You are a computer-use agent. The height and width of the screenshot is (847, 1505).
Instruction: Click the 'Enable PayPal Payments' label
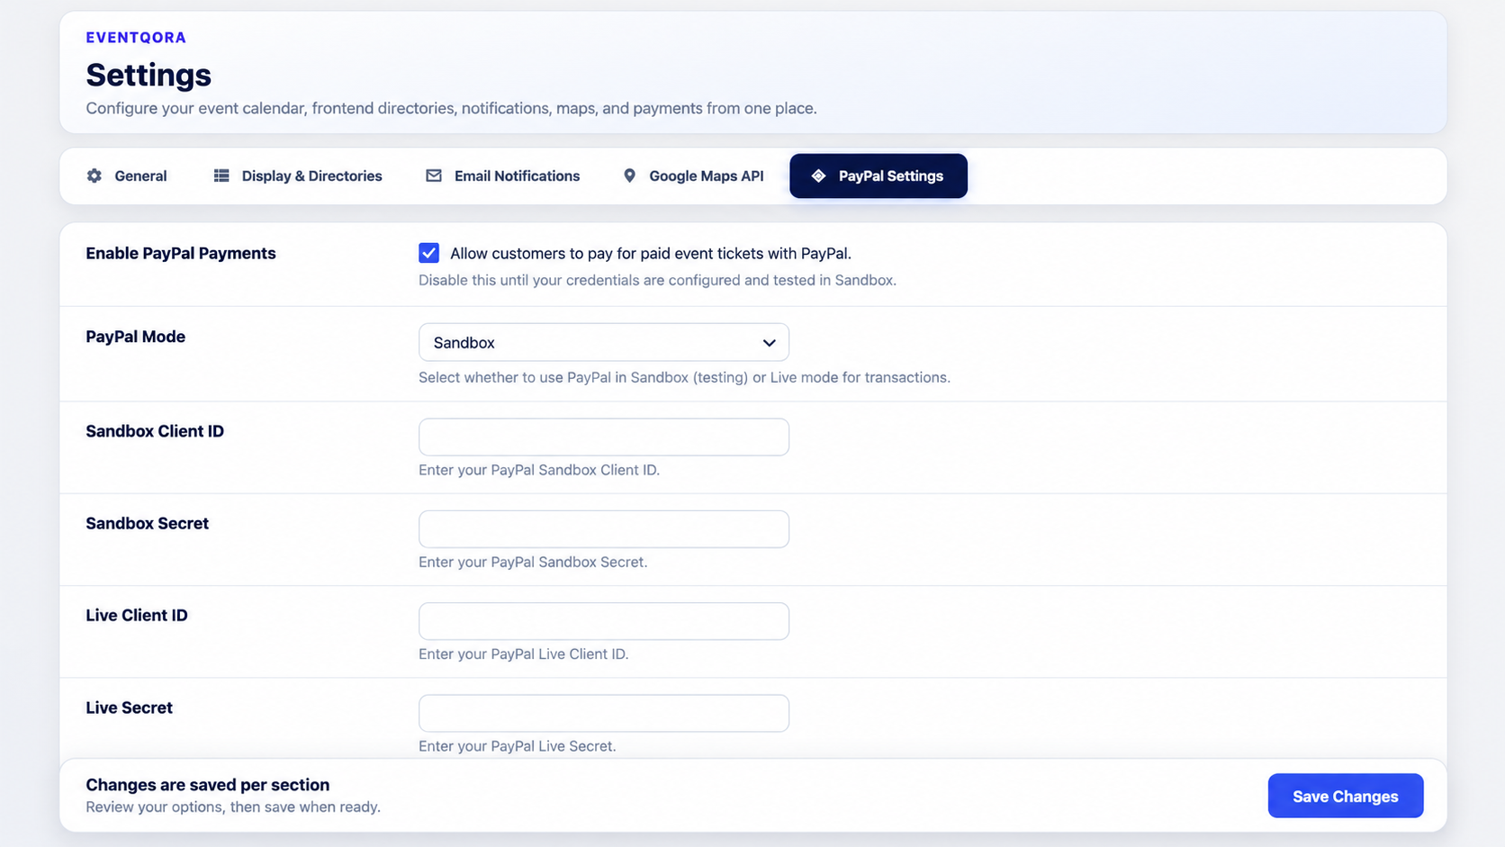click(x=181, y=253)
